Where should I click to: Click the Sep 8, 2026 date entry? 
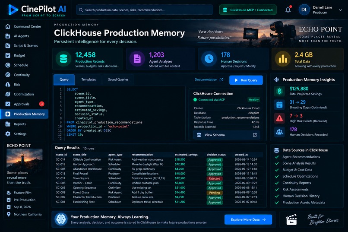point(22,207)
